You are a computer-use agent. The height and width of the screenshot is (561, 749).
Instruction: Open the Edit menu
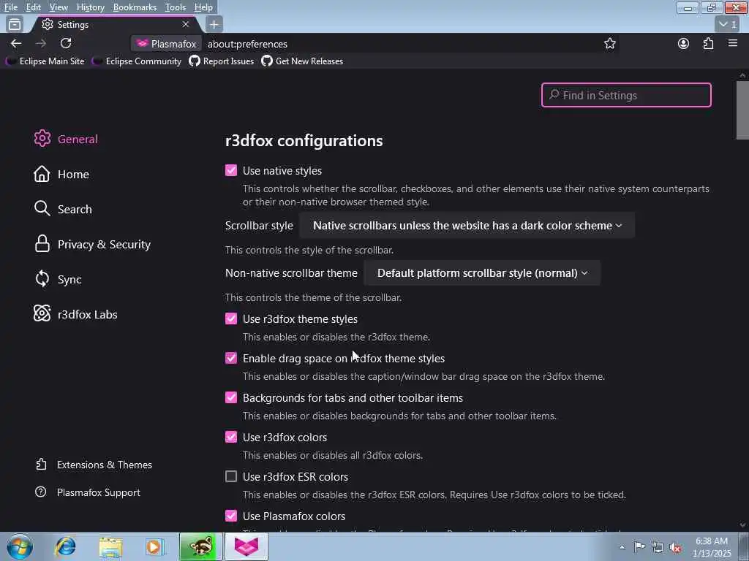(x=33, y=7)
